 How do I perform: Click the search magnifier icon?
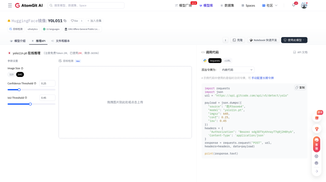(x=51, y=5)
